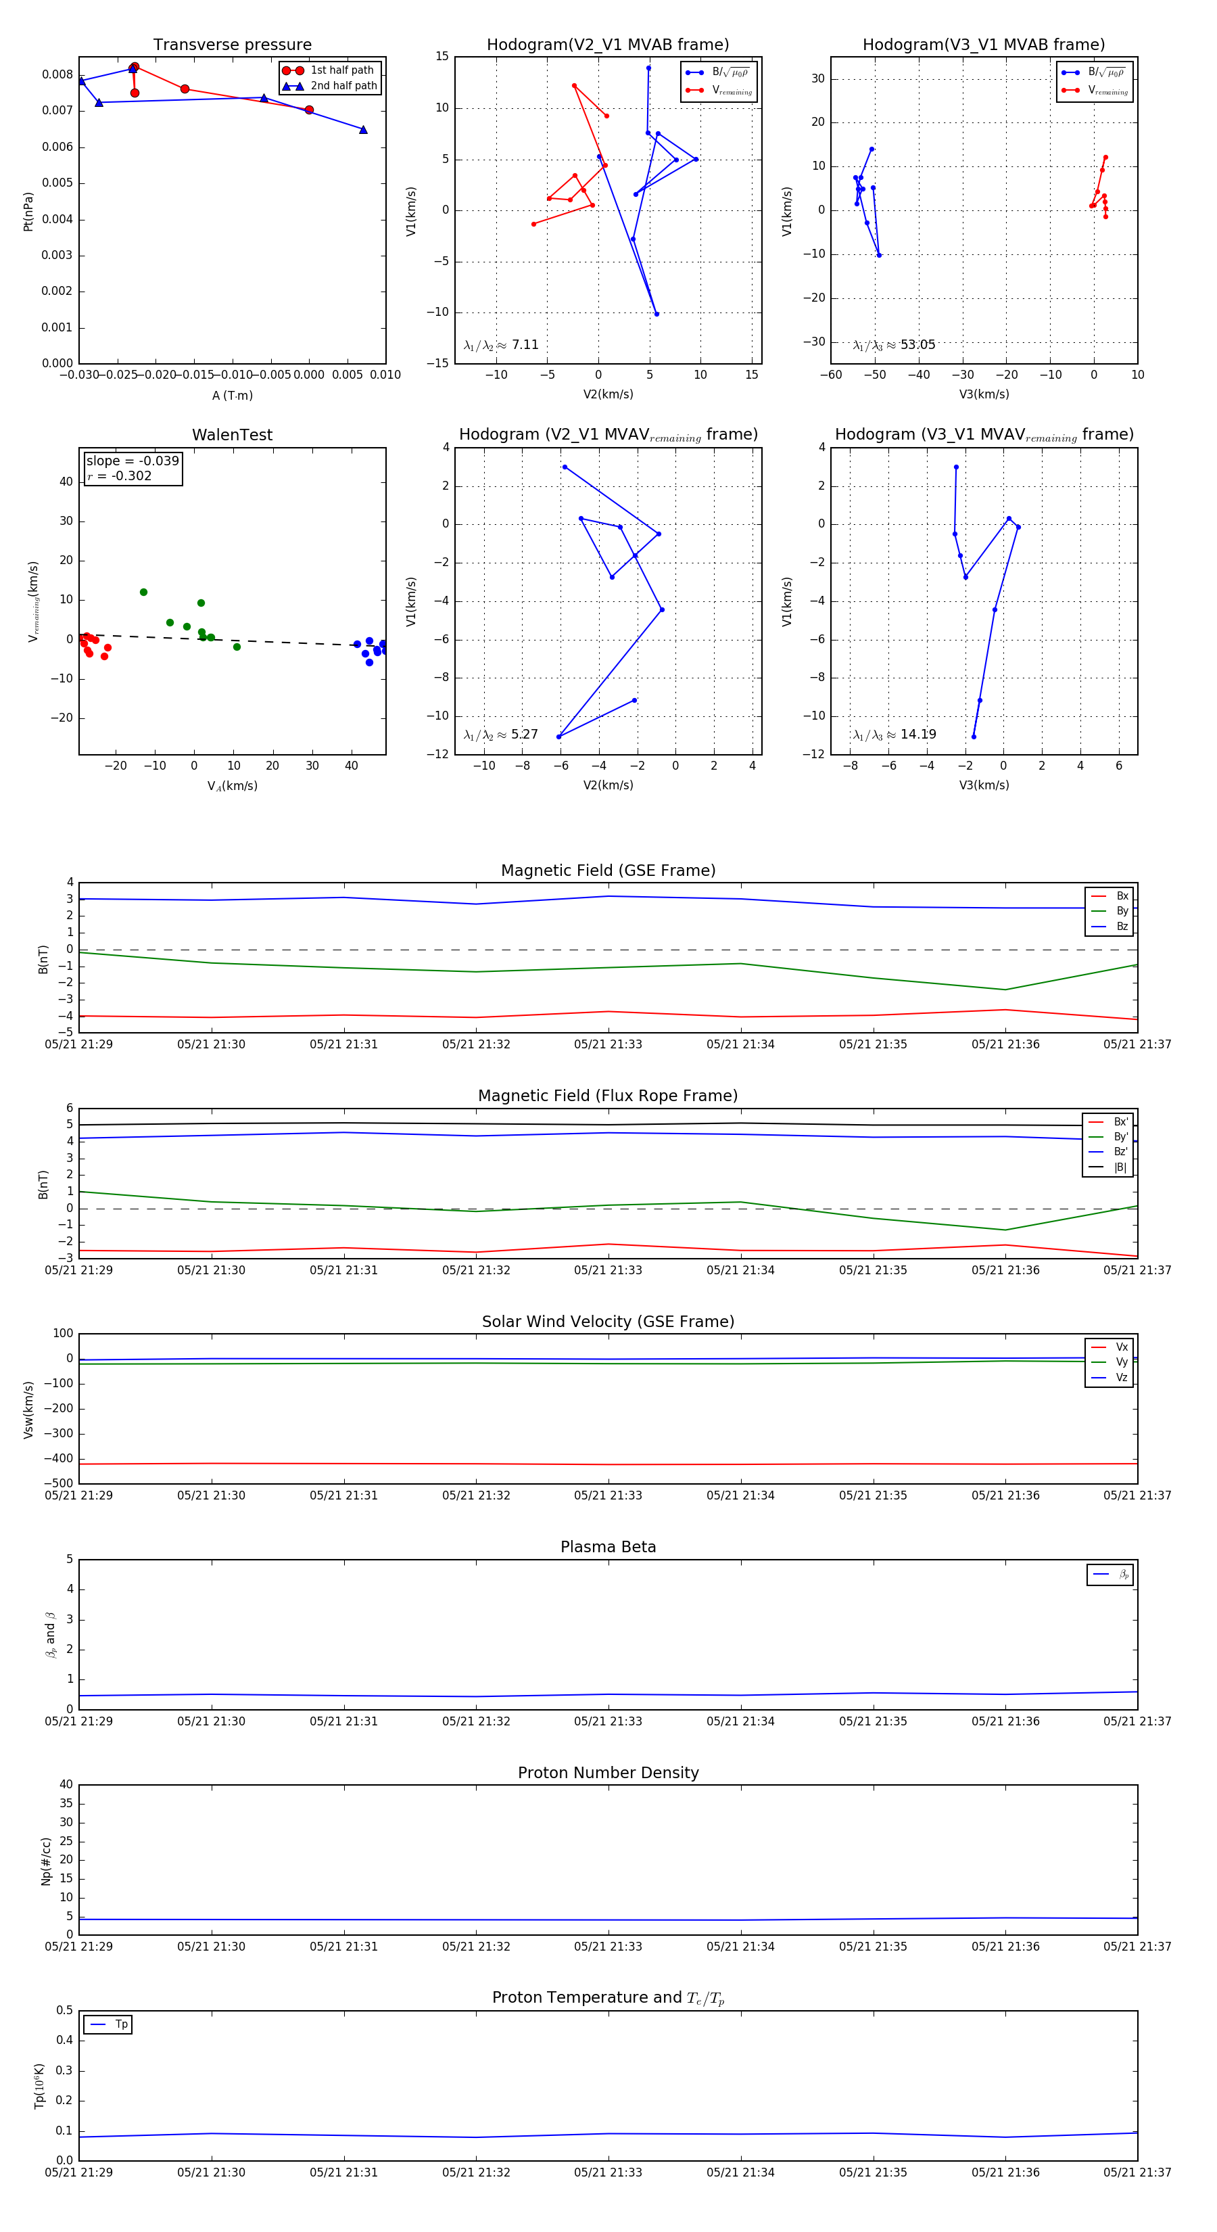Click the "r = -0.302" annotation
This screenshot has height=2232, width=1217.
coord(119,475)
